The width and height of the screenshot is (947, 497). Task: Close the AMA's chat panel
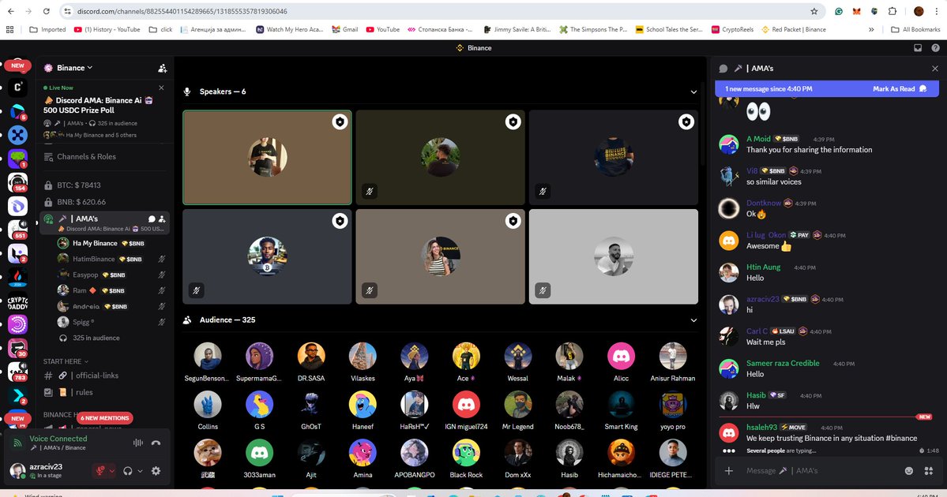[934, 69]
